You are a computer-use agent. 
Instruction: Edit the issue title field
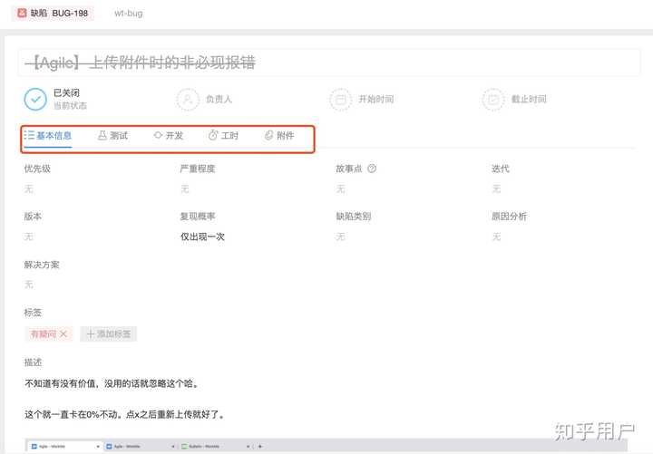click(329, 63)
